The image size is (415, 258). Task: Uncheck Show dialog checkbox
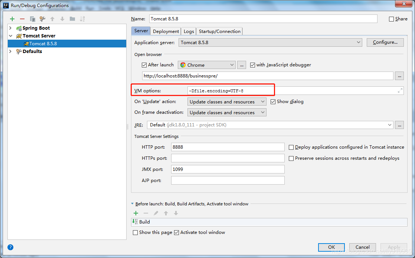click(273, 102)
